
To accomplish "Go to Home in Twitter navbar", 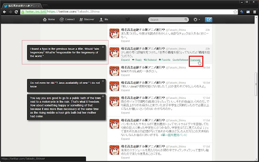I will [49, 19].
